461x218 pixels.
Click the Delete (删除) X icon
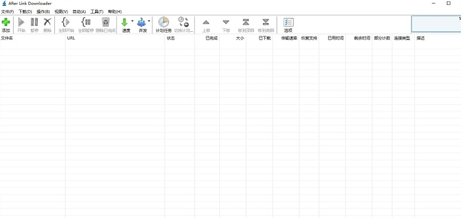[47, 22]
